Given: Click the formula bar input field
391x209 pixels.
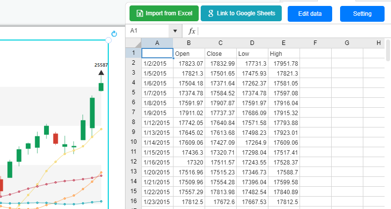Looking at the screenshot, I should (292, 31).
